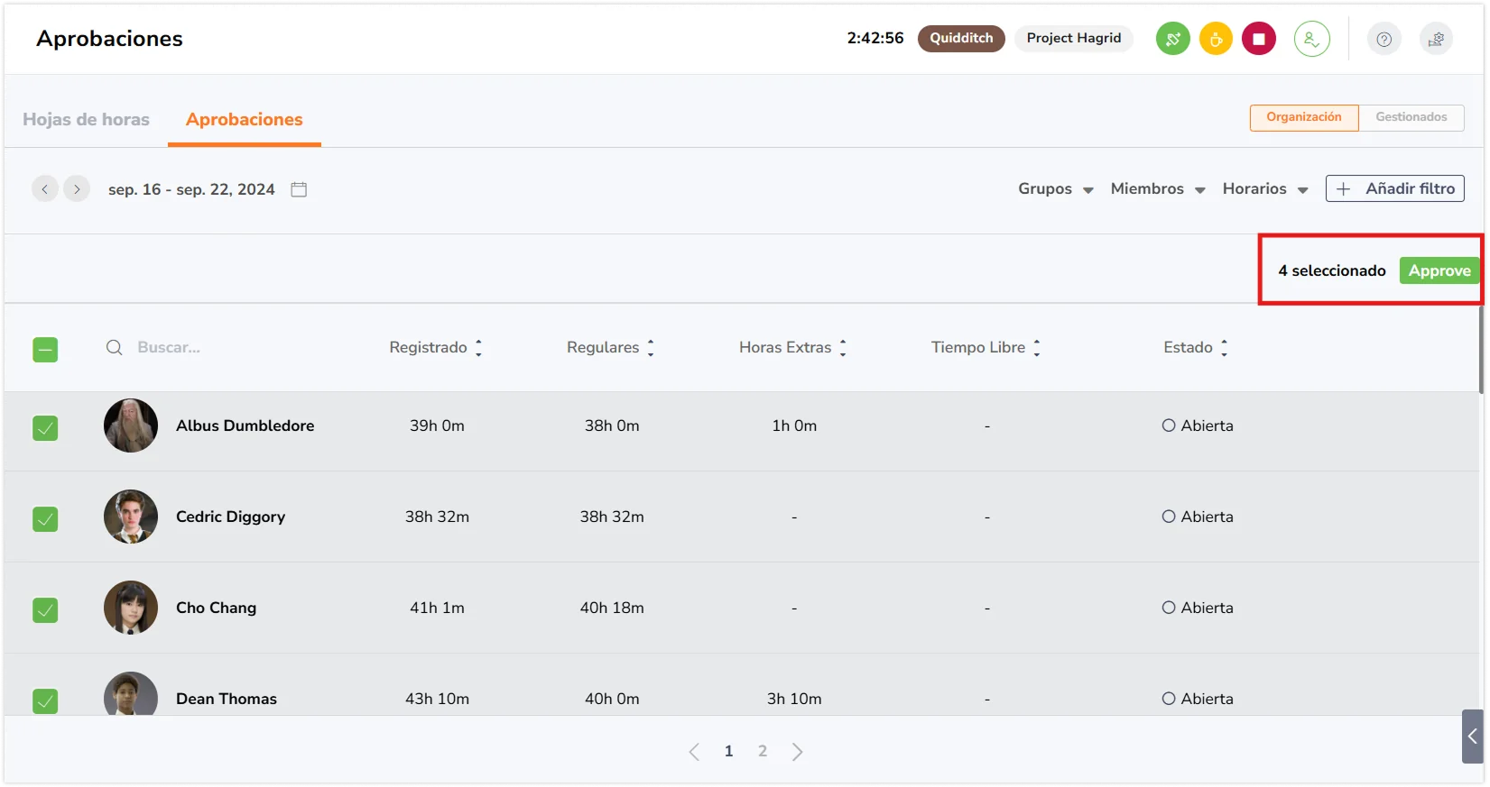Switch to Gestionados view toggle
Viewport: 1490px width, 787px height.
click(x=1411, y=117)
